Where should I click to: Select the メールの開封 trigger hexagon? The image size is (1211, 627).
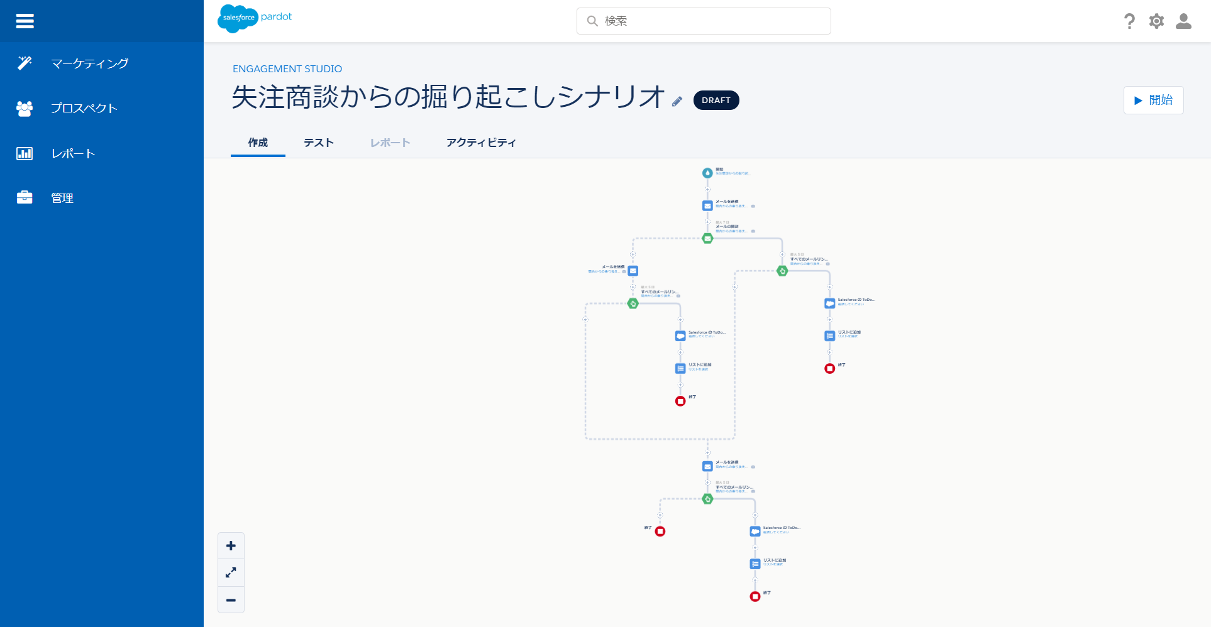pos(707,238)
